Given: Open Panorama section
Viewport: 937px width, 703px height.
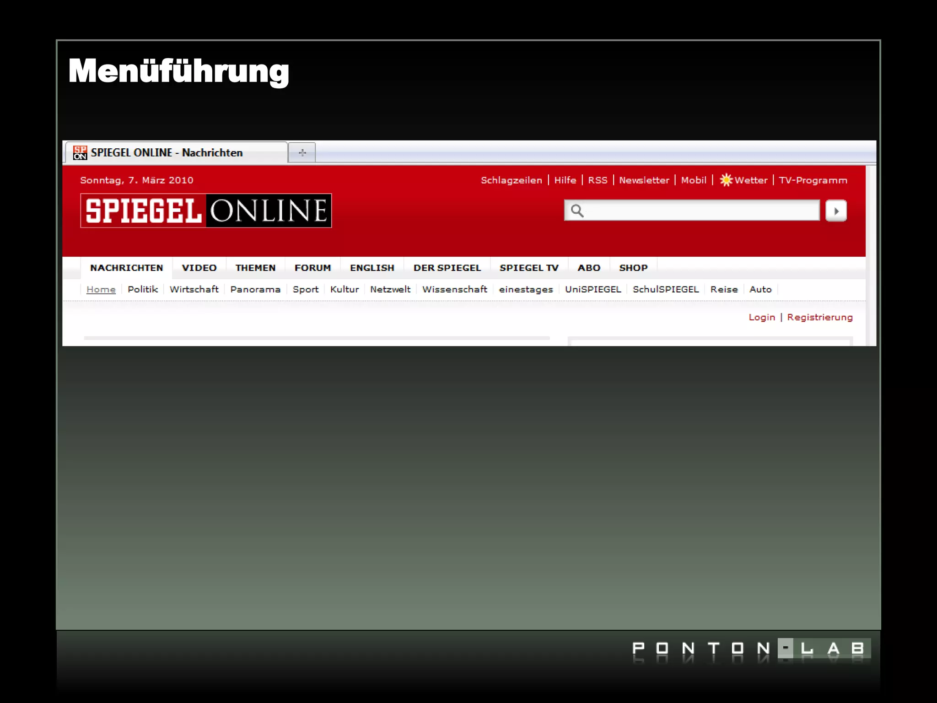Looking at the screenshot, I should coord(255,289).
